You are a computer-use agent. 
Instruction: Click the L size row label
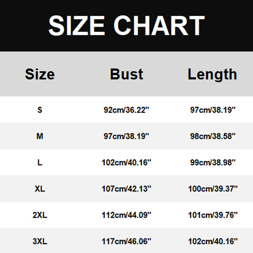(40, 163)
